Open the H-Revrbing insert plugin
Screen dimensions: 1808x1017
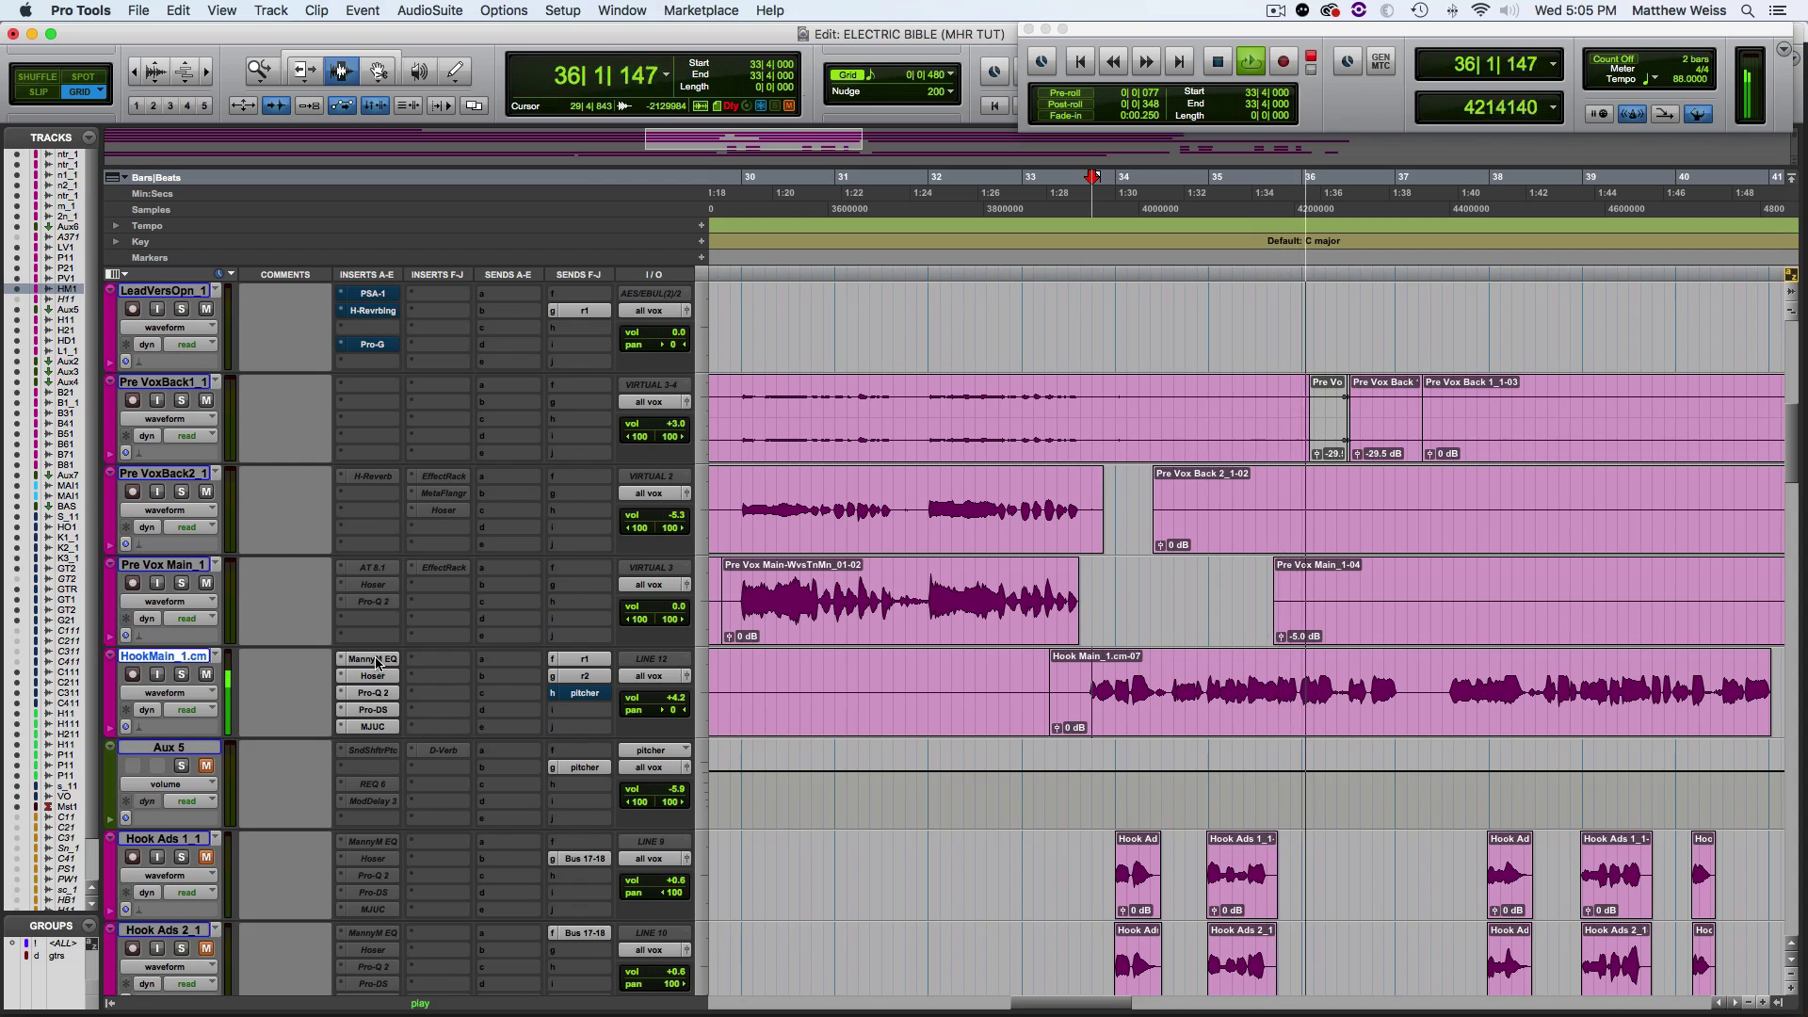[372, 310]
